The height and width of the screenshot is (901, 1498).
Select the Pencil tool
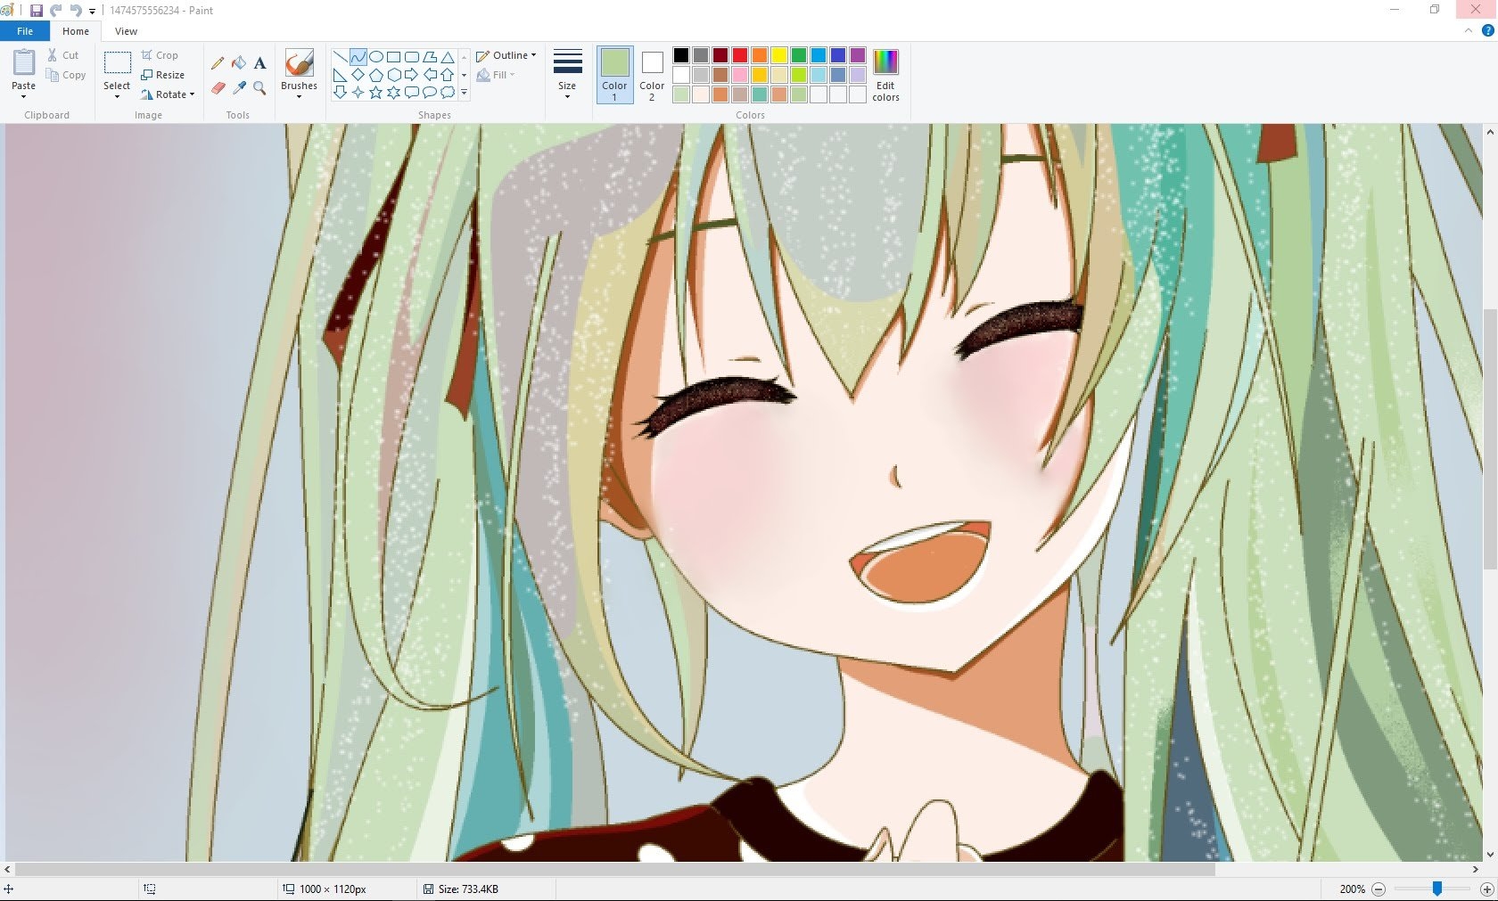[x=218, y=63]
